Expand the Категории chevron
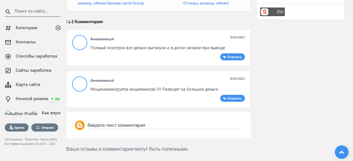The image size is (353, 161). point(58,28)
